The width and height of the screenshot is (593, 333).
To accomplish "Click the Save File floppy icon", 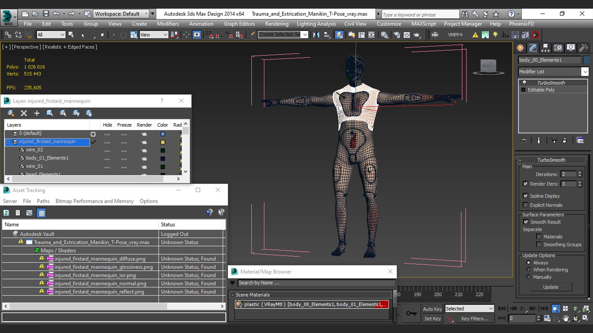I will [46, 14].
